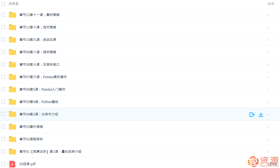Select checkbox for 章节04第2课：比特币介绍

coord(3,114)
